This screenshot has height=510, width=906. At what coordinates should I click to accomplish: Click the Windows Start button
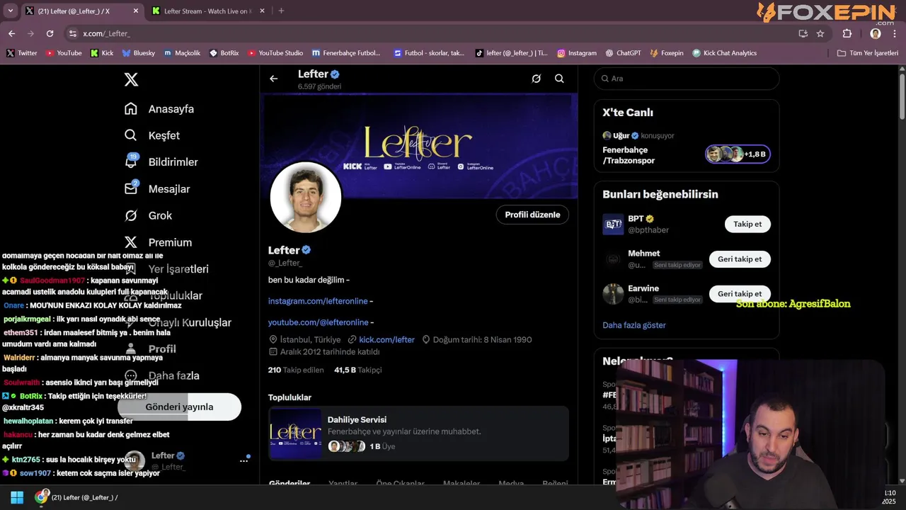(x=17, y=497)
